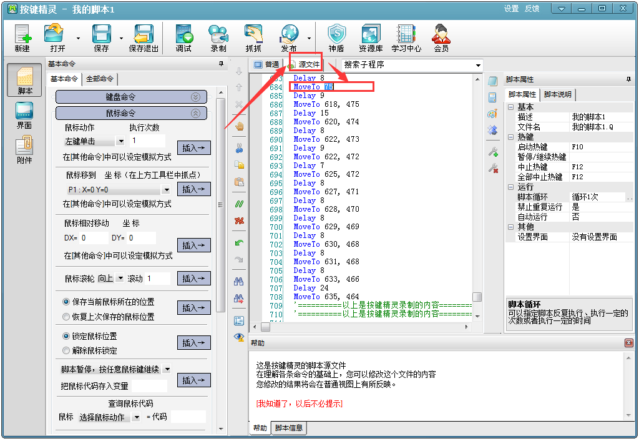Undo with the green arrow icon
This screenshot has height=441, width=639.
(239, 243)
